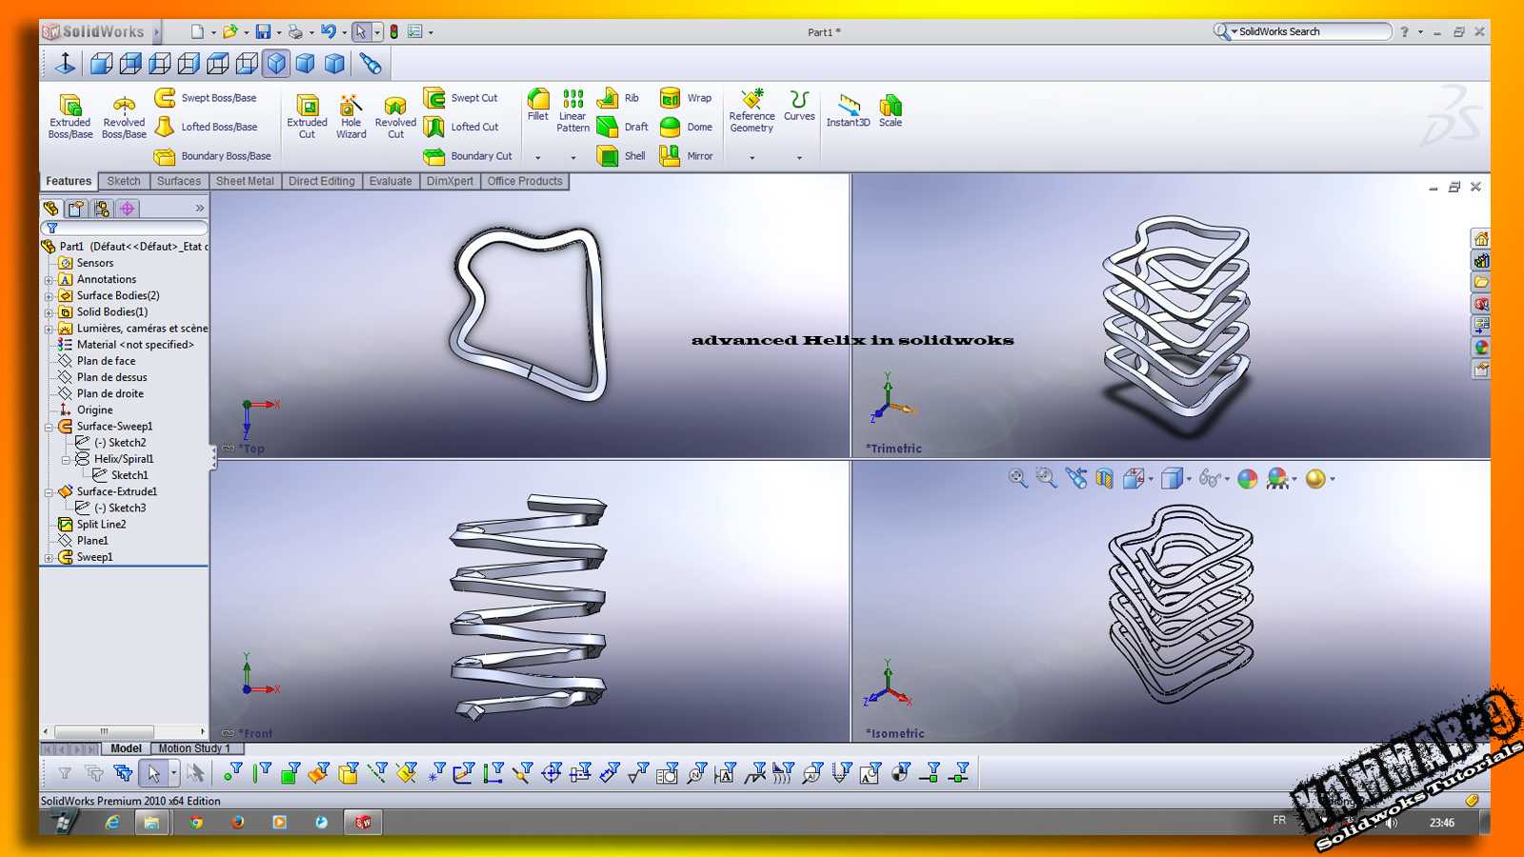1524x857 pixels.
Task: Switch to the Surfaces tab
Action: (179, 181)
